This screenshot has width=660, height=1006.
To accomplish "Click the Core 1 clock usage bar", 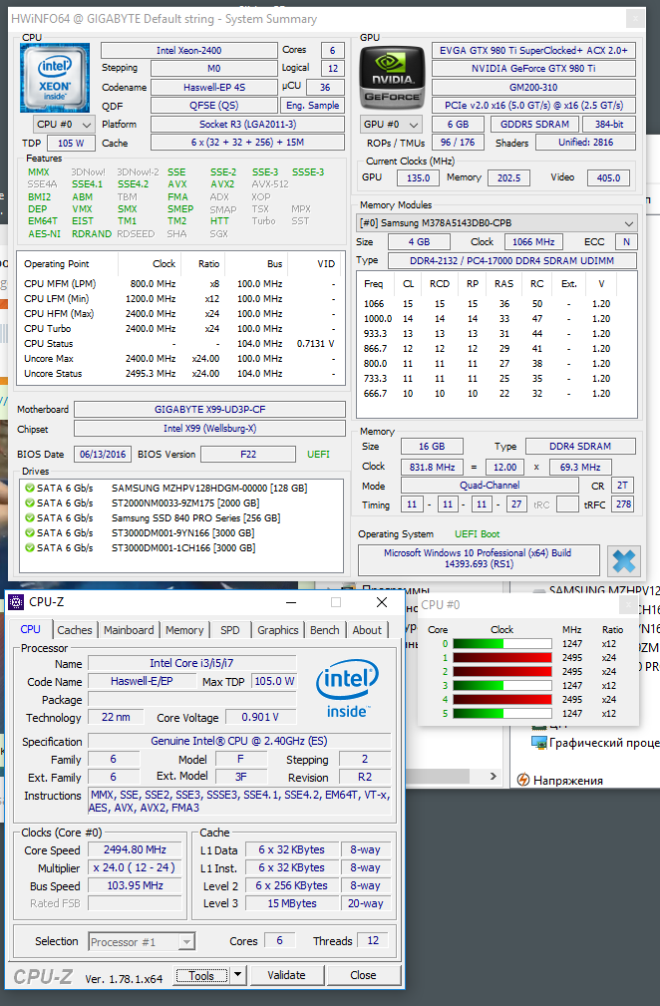I will 502,658.
